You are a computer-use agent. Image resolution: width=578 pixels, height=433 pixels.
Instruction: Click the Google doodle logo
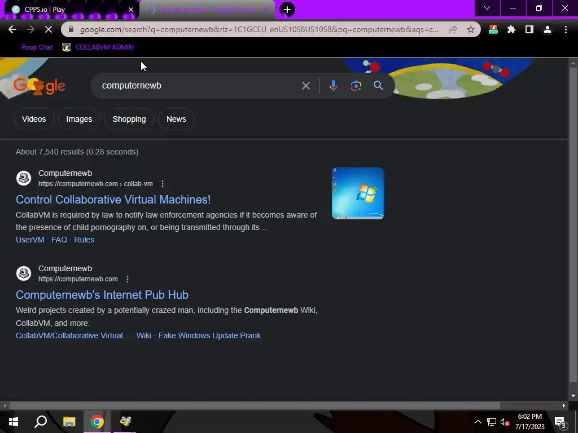(39, 86)
